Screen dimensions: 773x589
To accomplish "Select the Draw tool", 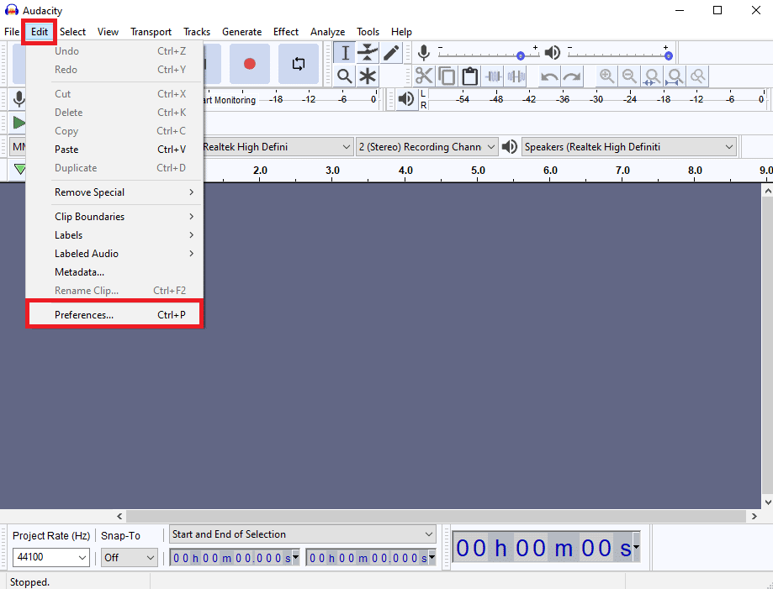I will click(x=390, y=52).
